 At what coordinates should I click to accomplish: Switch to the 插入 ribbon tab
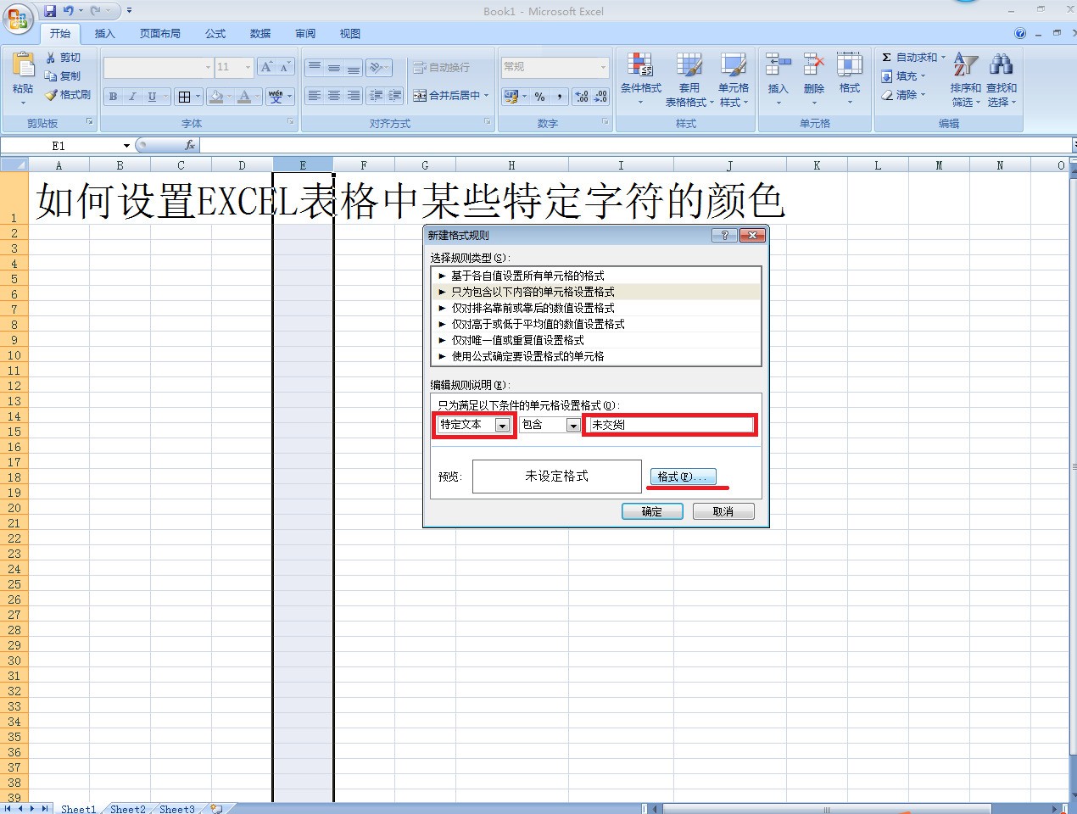[104, 34]
